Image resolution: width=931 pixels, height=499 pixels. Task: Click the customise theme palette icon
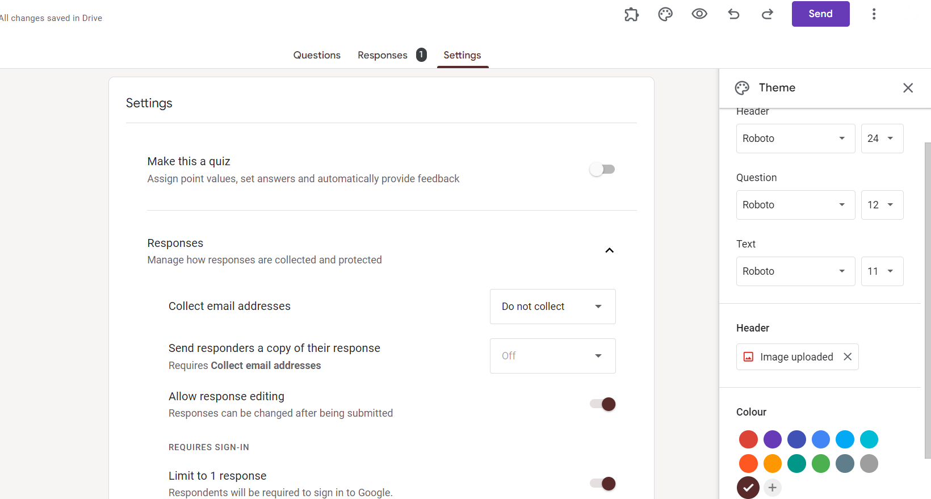tap(665, 14)
